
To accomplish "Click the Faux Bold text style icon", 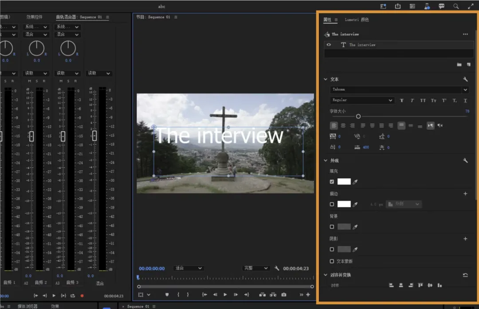I will point(402,101).
